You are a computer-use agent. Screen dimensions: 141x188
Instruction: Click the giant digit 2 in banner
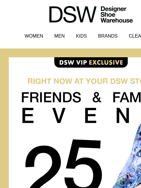click(x=43, y=167)
